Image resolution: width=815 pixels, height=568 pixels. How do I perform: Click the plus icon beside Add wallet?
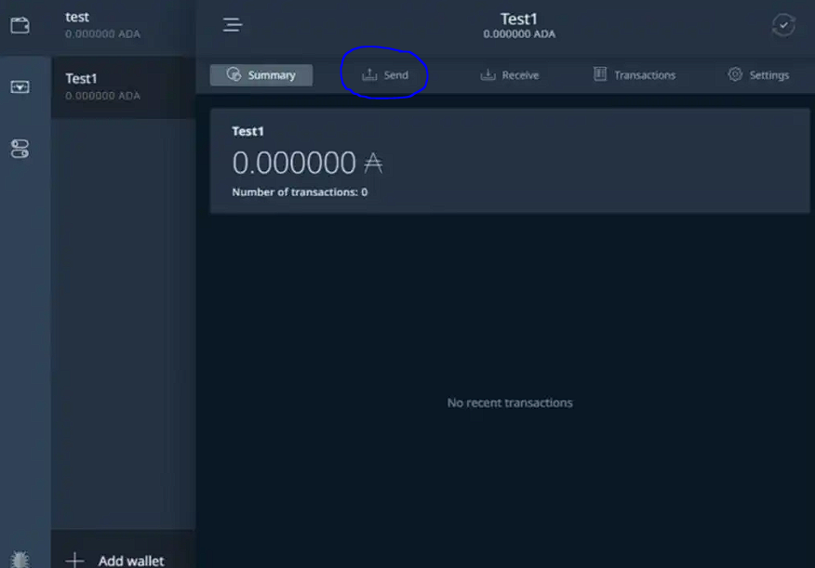click(x=74, y=560)
